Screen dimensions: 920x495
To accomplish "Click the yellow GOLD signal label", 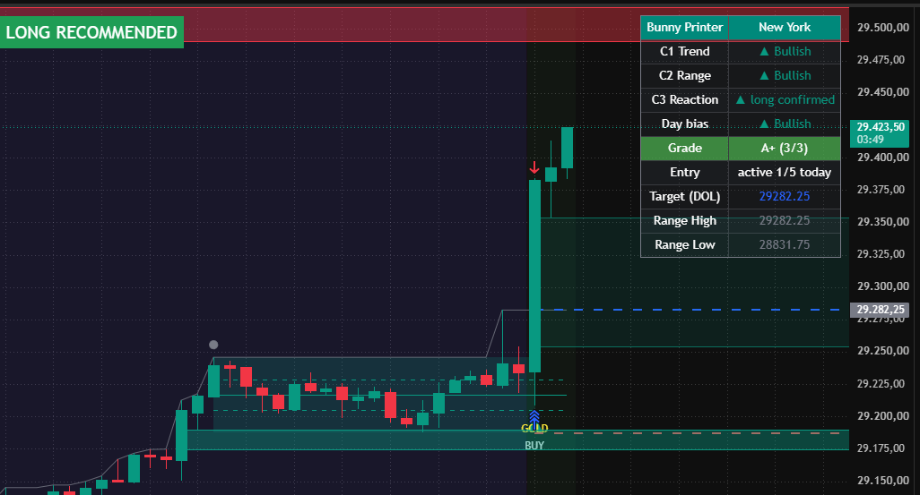I will pyautogui.click(x=534, y=428).
